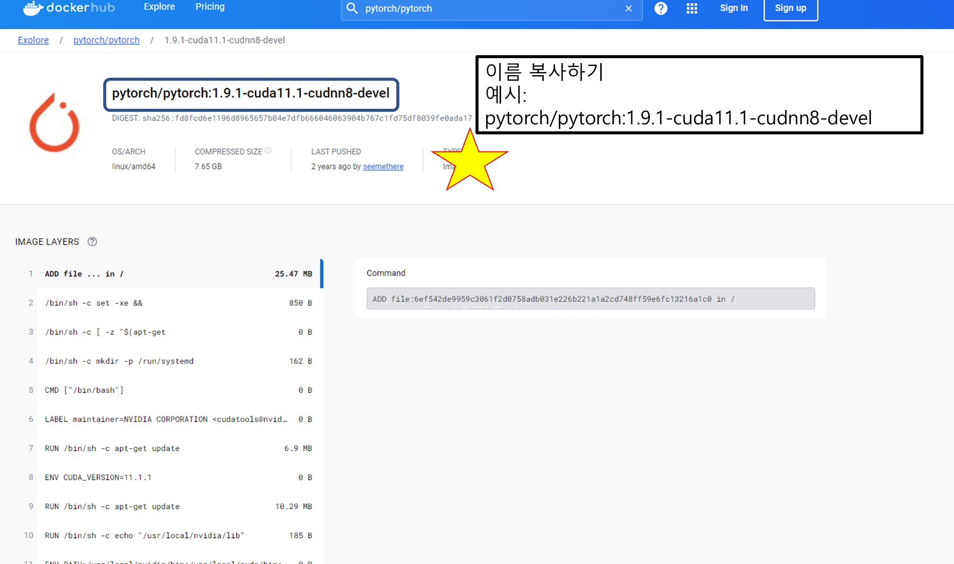Open Explore in the top navigation
Viewport: 954px width, 564px height.
pos(159,7)
